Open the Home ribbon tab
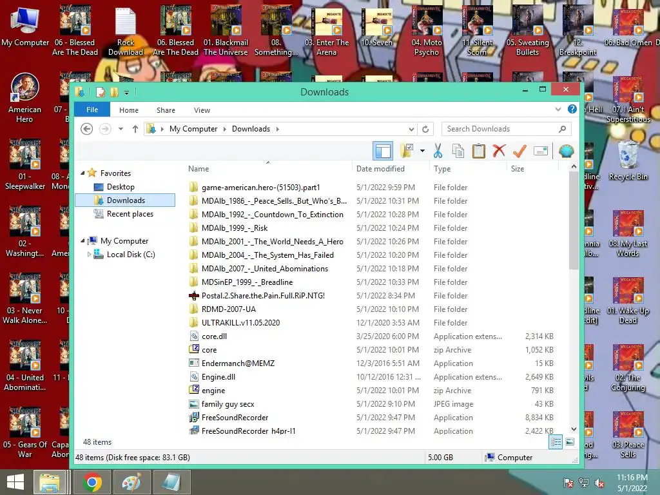660x495 pixels. point(129,110)
